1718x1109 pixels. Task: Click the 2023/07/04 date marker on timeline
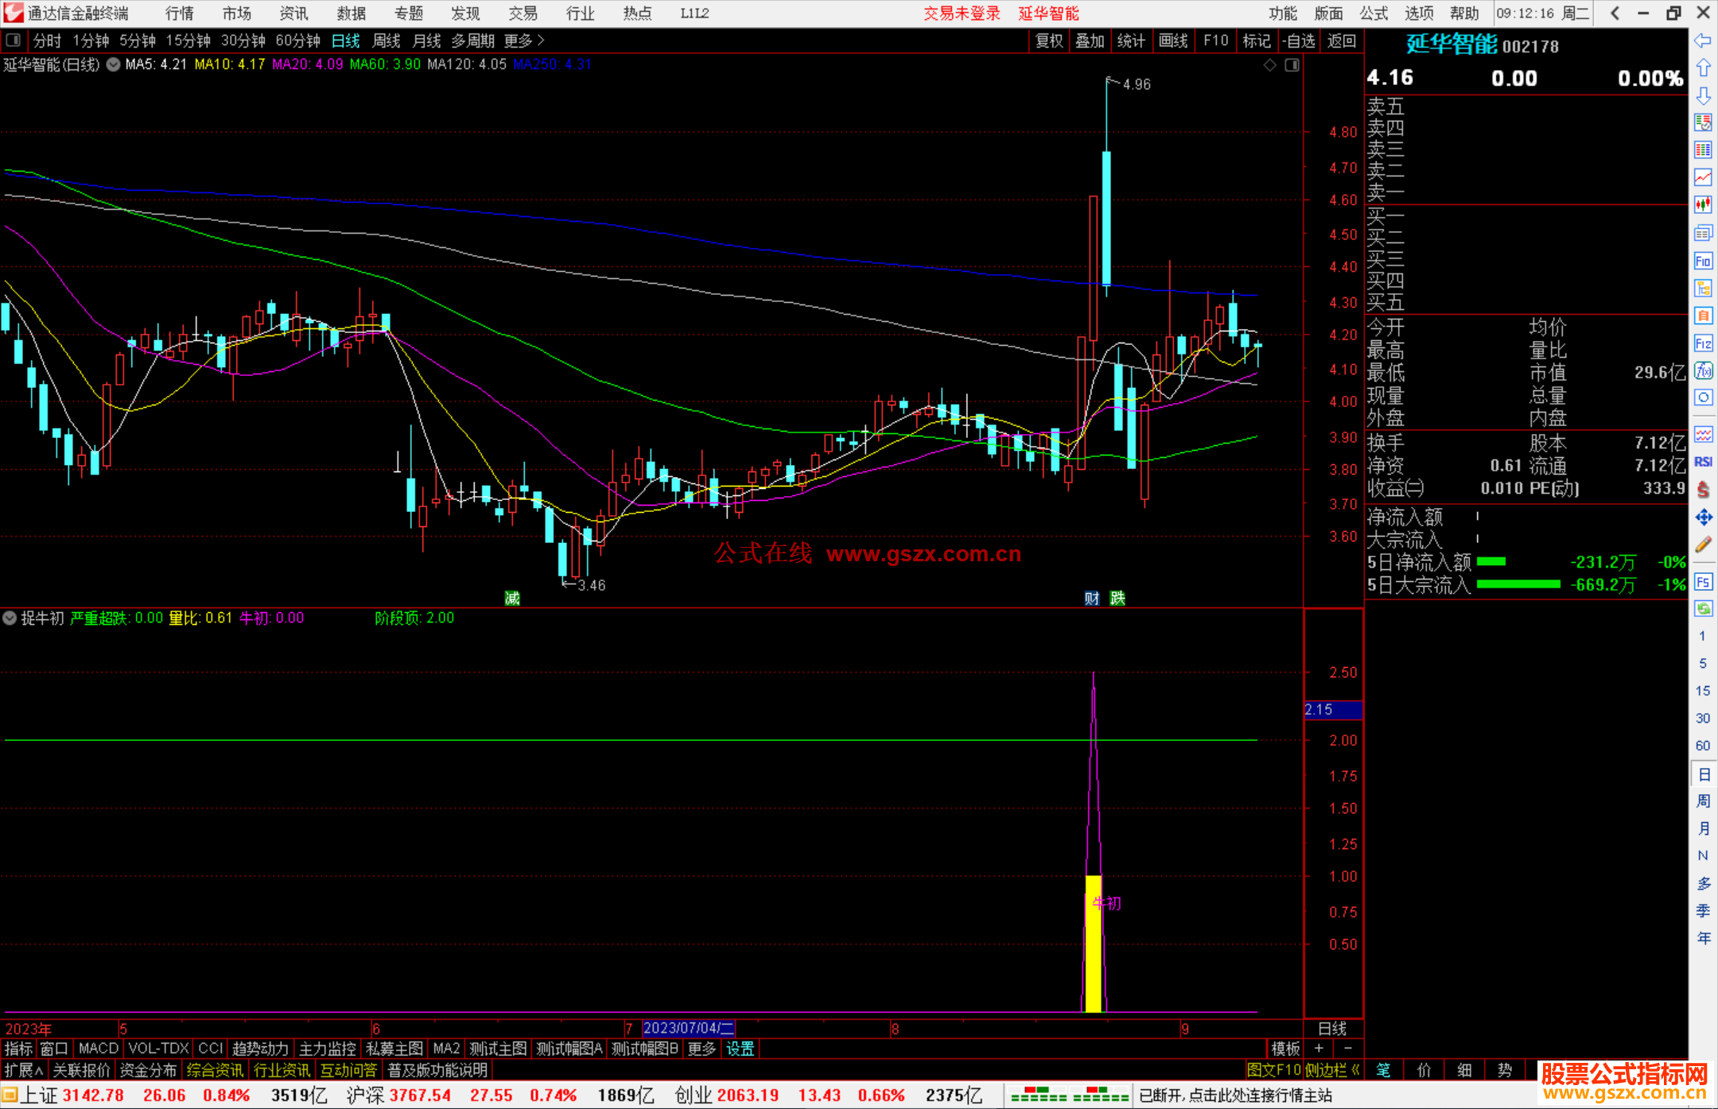coord(687,1029)
